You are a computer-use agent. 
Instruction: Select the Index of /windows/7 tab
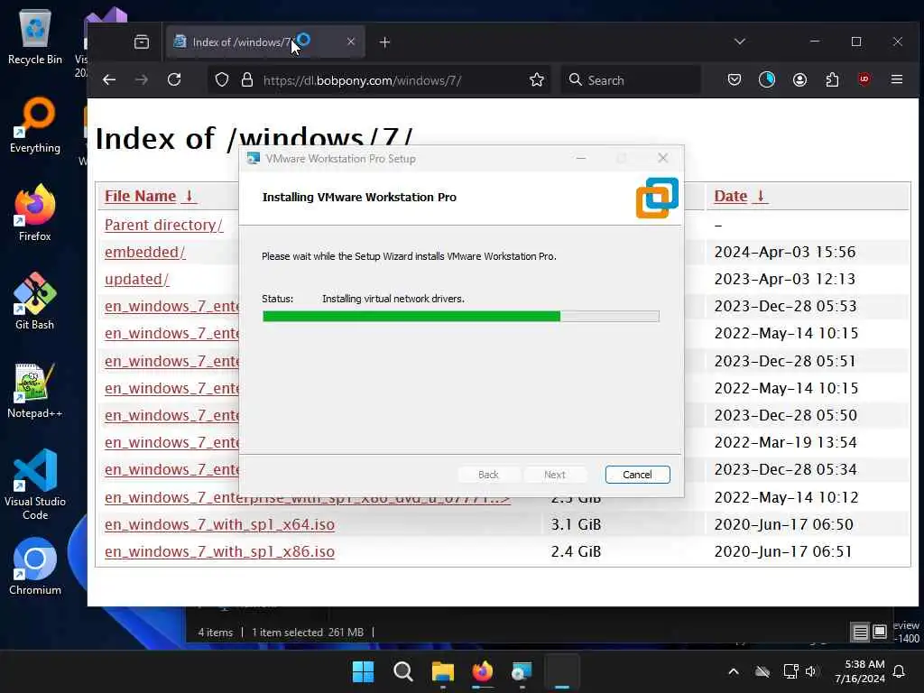coord(265,42)
